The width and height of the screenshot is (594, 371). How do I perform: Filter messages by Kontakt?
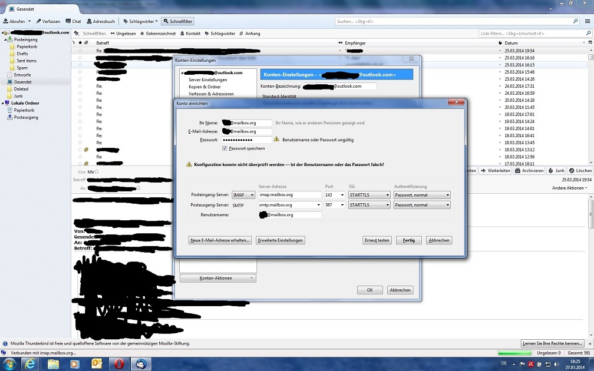click(190, 34)
